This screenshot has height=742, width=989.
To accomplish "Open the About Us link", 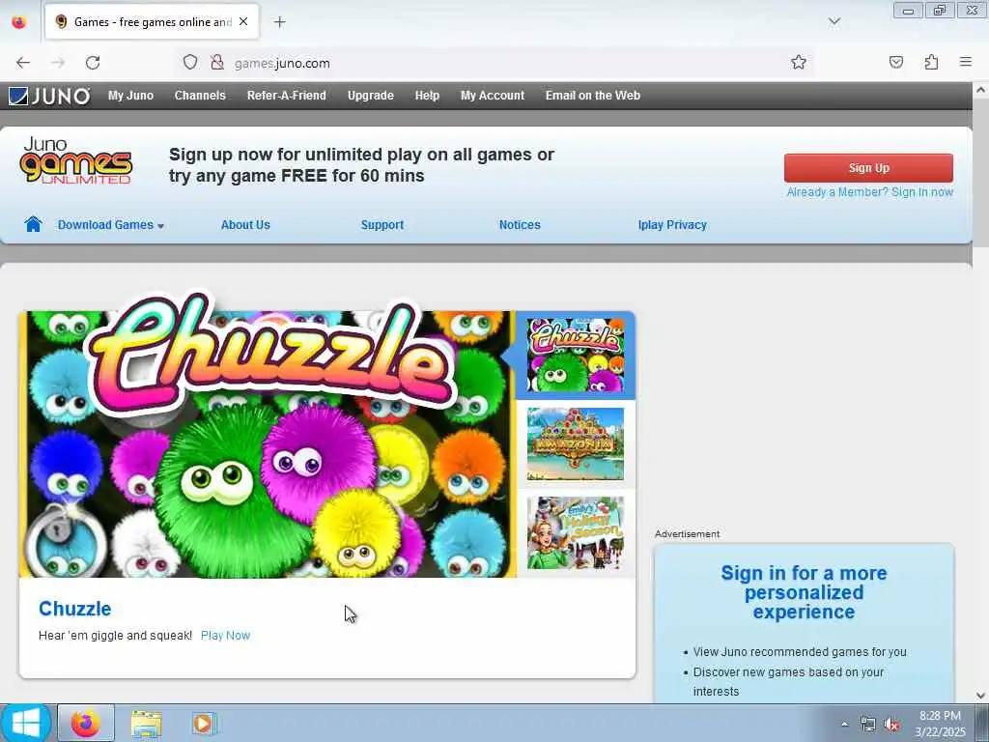I will coord(245,224).
